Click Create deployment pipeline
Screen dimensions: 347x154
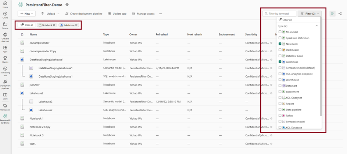[84, 14]
